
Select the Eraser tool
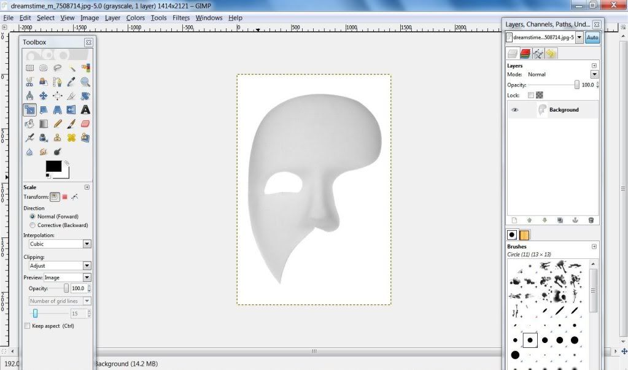pyautogui.click(x=85, y=124)
